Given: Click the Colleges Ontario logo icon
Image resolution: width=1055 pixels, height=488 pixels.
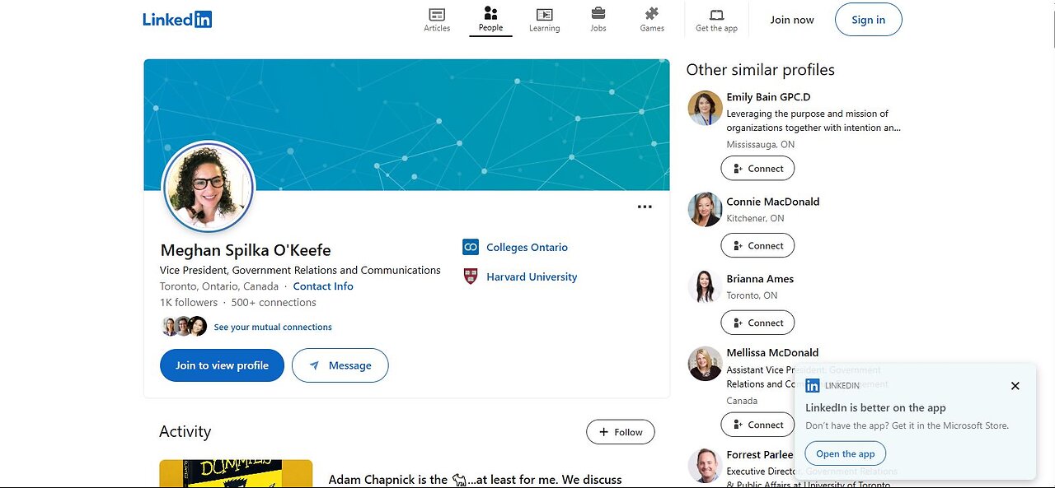Looking at the screenshot, I should pos(471,247).
